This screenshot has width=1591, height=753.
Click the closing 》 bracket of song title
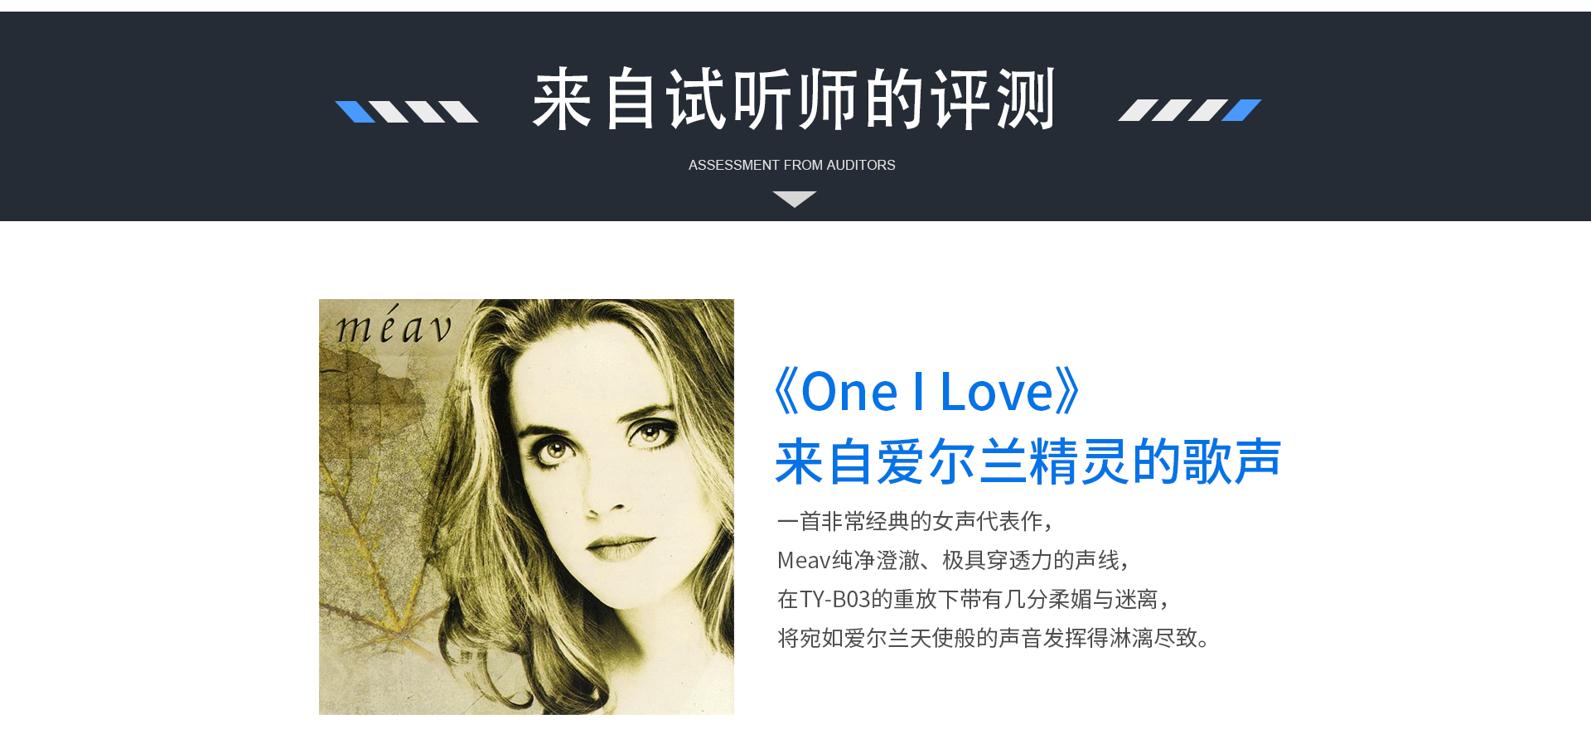(x=1068, y=391)
